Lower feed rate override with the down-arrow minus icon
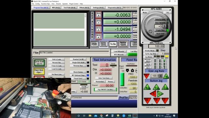 [127, 70]
